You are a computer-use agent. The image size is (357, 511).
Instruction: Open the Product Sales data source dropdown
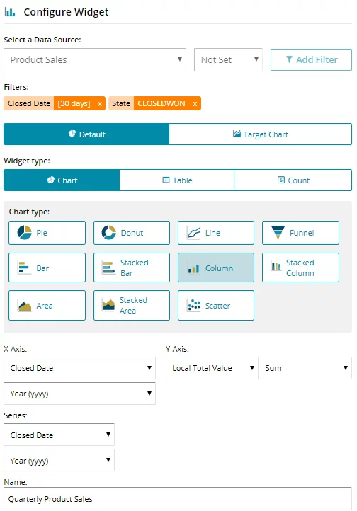[x=94, y=59]
